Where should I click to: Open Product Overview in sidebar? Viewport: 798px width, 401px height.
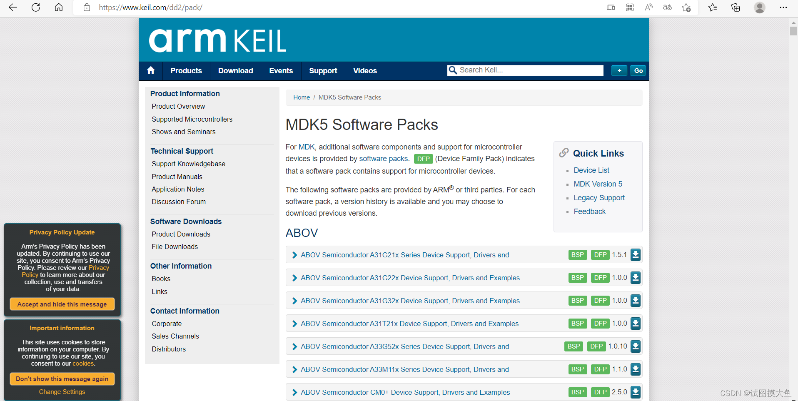point(178,106)
